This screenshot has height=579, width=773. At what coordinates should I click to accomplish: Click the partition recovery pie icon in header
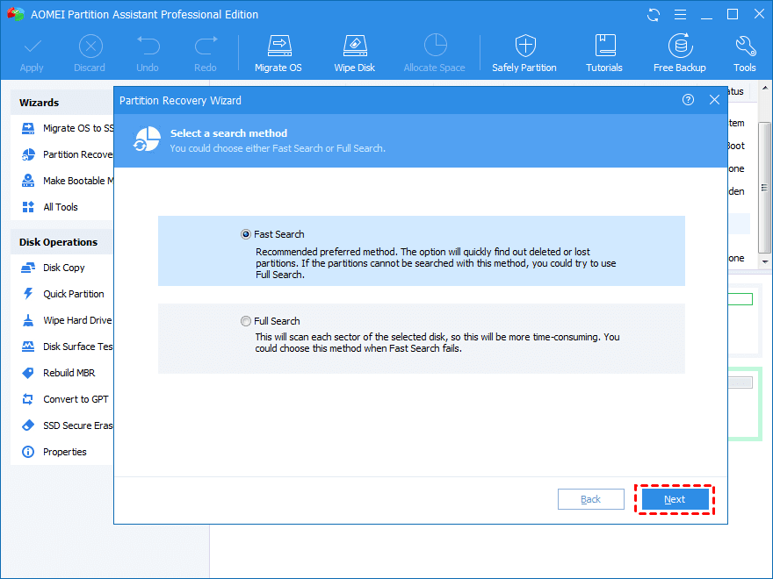point(147,139)
